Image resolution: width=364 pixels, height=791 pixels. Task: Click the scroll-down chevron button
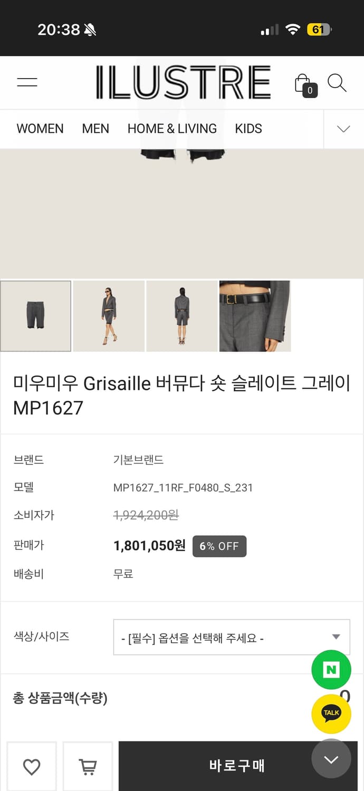(331, 759)
